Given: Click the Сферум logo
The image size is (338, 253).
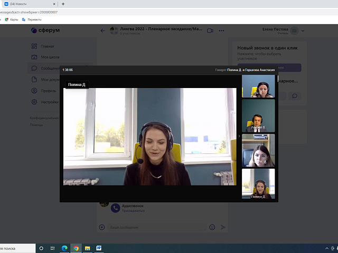Looking at the screenshot, I should (x=45, y=31).
